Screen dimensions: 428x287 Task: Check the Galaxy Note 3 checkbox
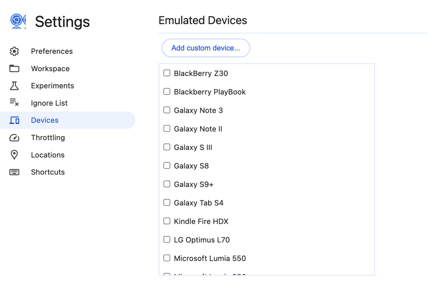click(x=167, y=110)
